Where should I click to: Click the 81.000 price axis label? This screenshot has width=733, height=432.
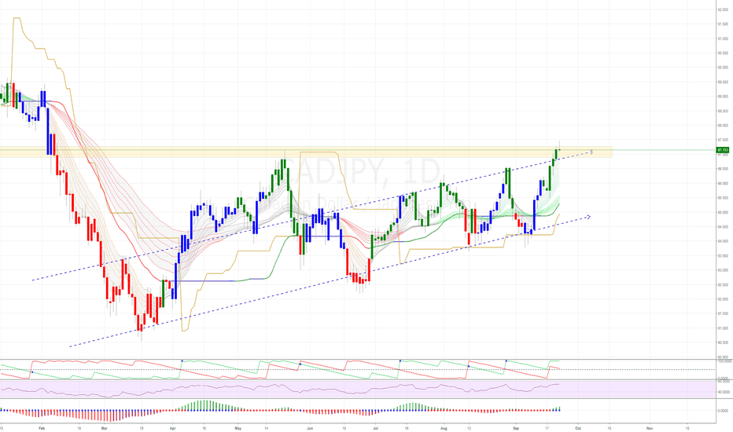(x=723, y=328)
